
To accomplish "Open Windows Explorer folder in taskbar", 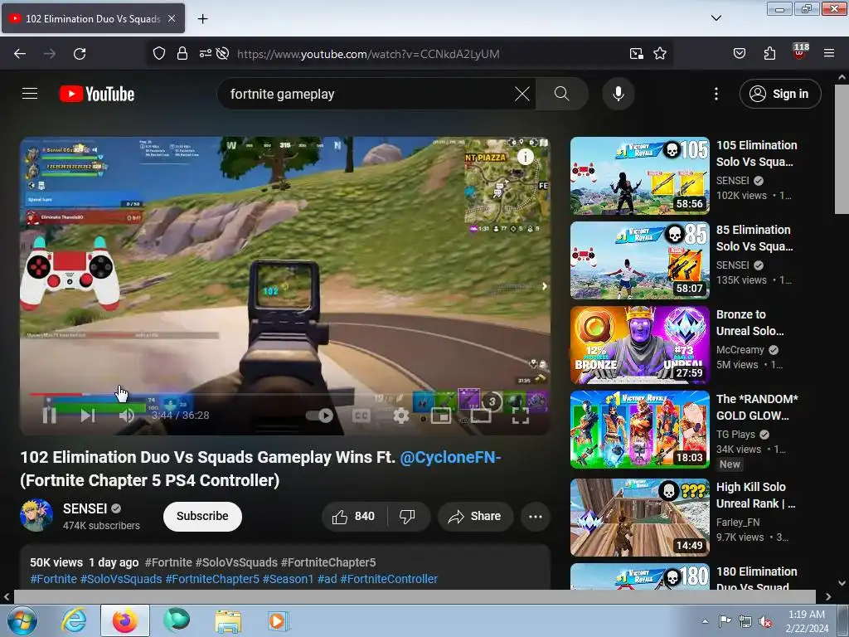I will pos(228,620).
